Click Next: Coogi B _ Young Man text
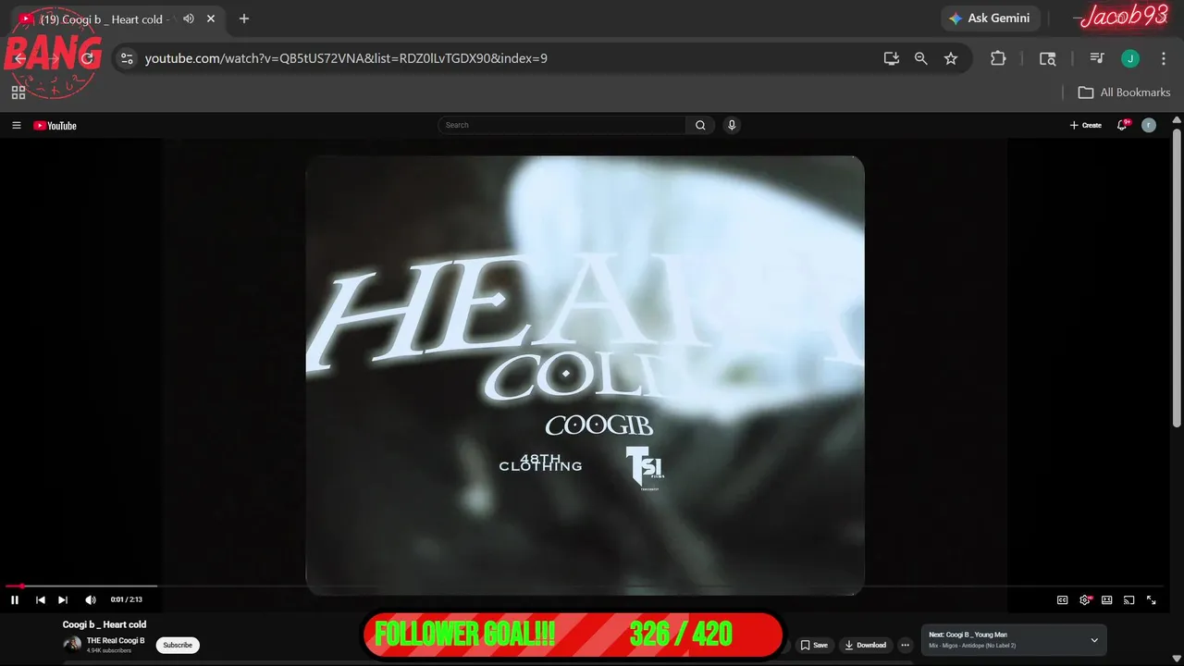 pyautogui.click(x=968, y=635)
